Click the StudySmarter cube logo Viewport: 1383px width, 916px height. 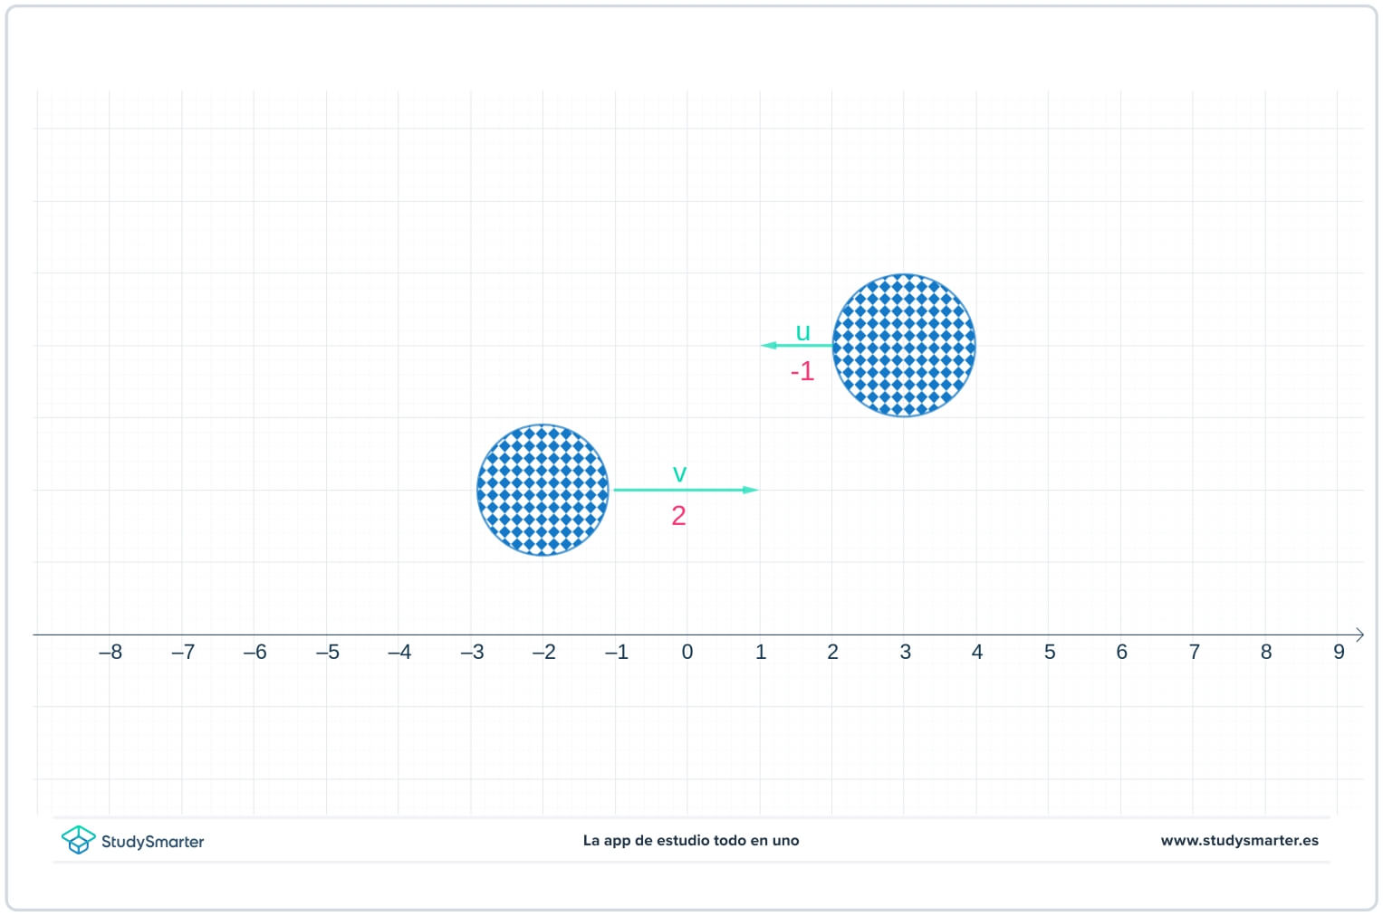(80, 840)
